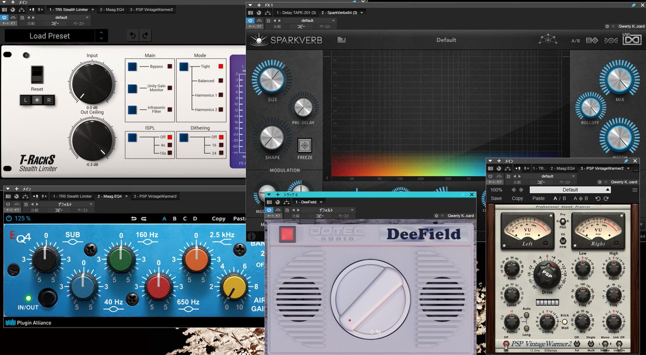Screen dimensions: 646x355
Task: Click SparkVerb randomize dice icon
Action: [592, 40]
